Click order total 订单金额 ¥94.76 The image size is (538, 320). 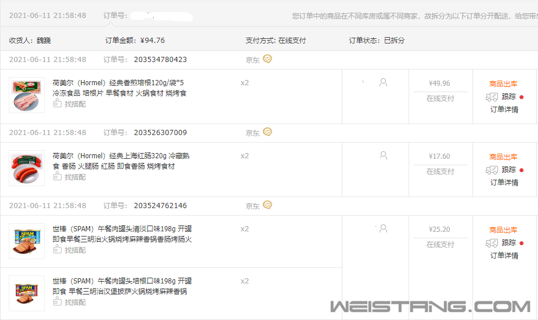point(135,40)
